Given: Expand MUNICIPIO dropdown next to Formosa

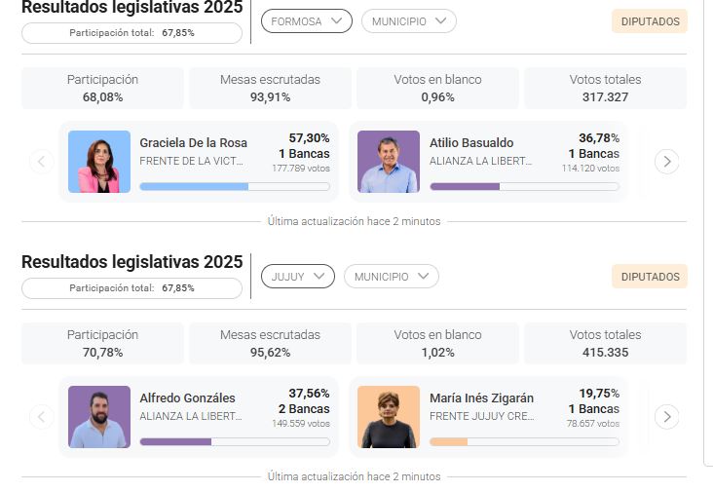Looking at the screenshot, I should click(x=408, y=21).
